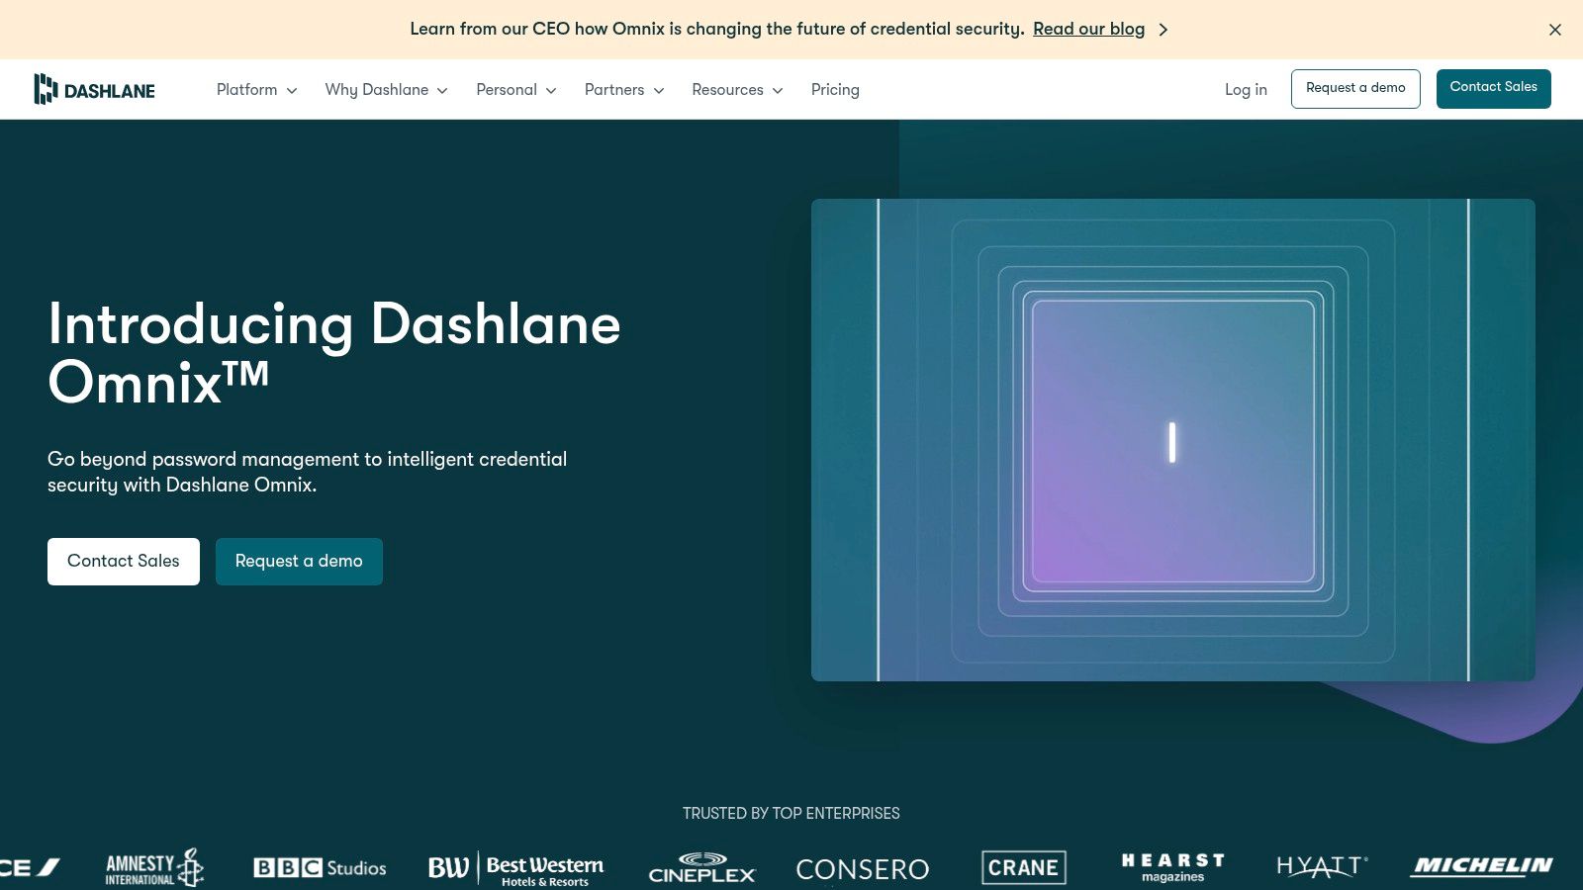Click the Amnesty International logo
Viewport: 1583px width, 890px height.
tap(154, 867)
